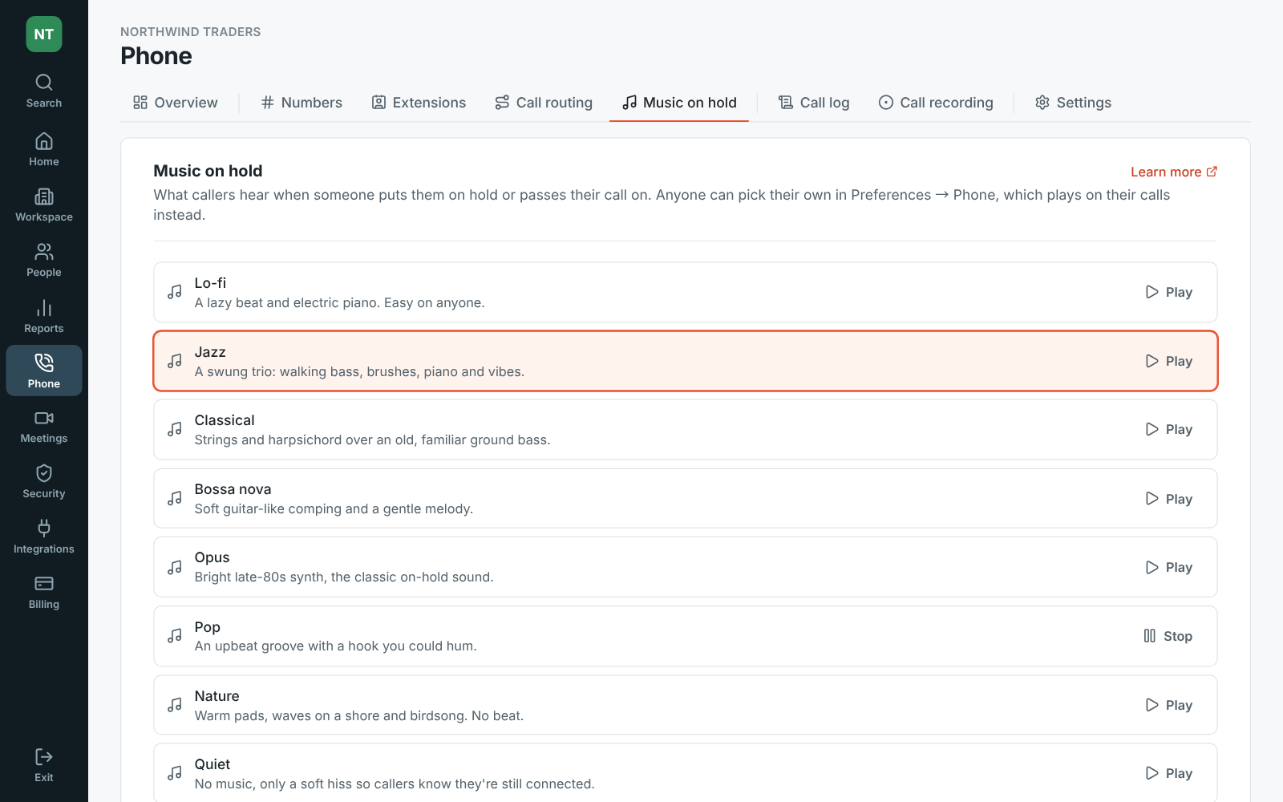The width and height of the screenshot is (1283, 802).
Task: Play the Bossa nova preview
Action: click(1169, 499)
